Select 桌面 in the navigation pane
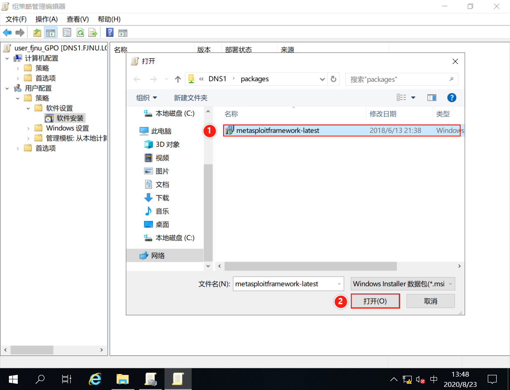This screenshot has width=510, height=390. (x=157, y=225)
